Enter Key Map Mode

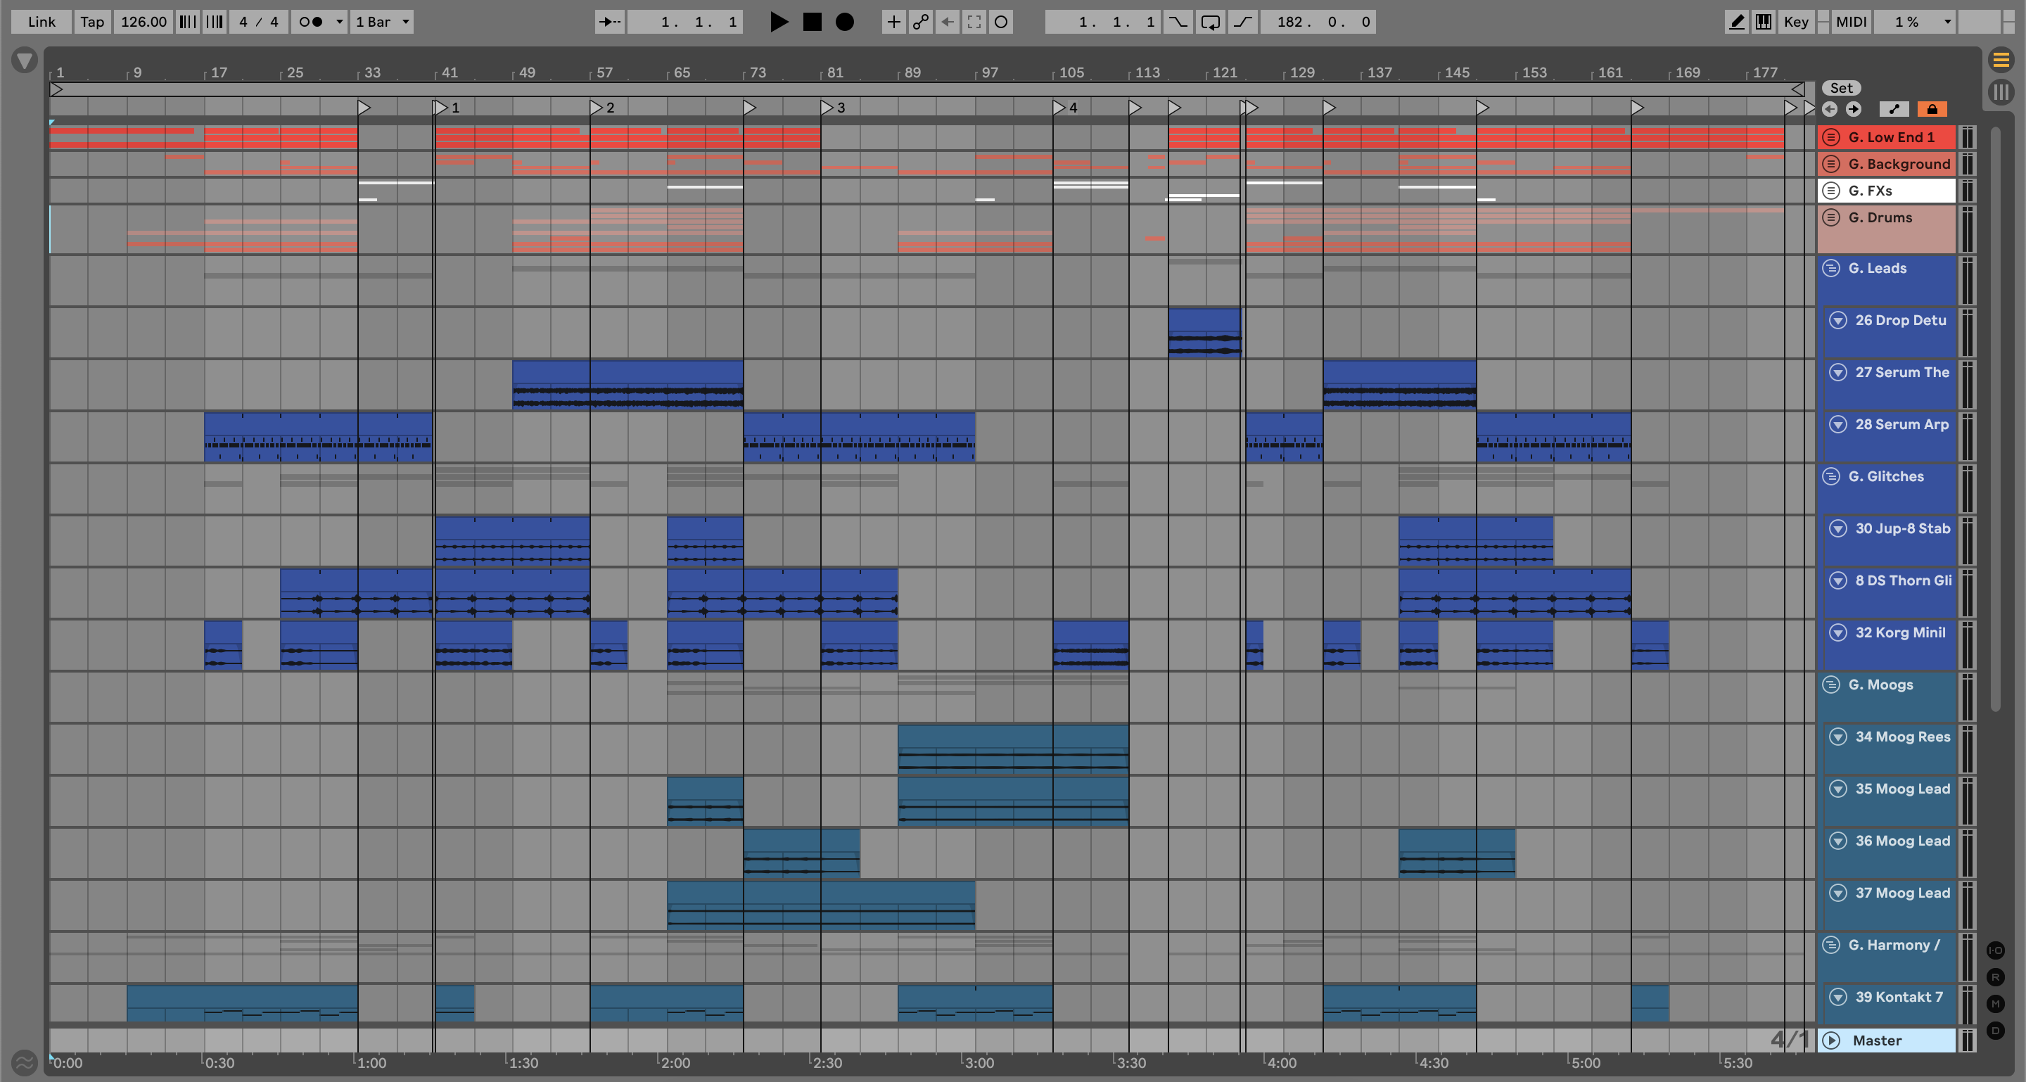tap(1795, 22)
